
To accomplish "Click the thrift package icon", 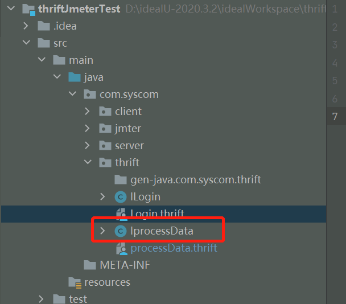I will tap(105, 162).
